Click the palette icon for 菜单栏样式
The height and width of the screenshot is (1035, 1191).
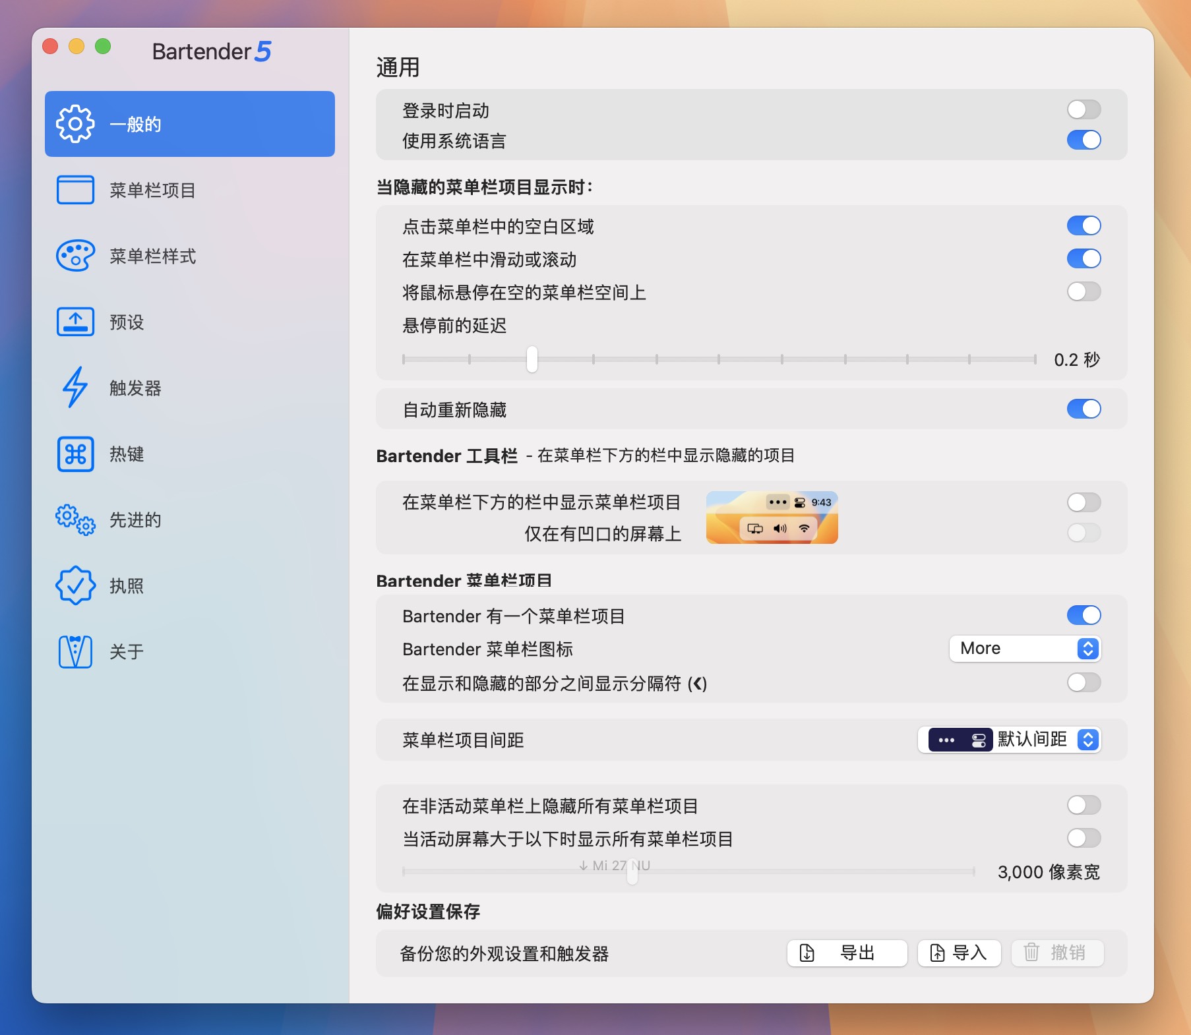point(75,256)
